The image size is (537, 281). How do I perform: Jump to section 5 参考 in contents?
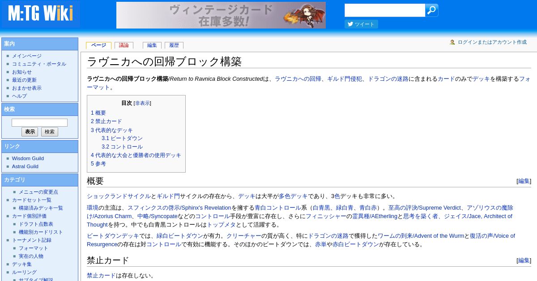(98, 164)
